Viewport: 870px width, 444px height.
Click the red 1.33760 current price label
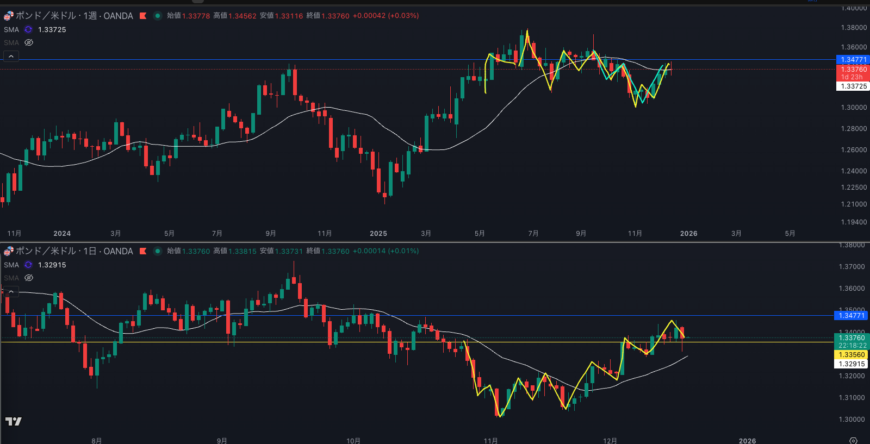click(853, 70)
